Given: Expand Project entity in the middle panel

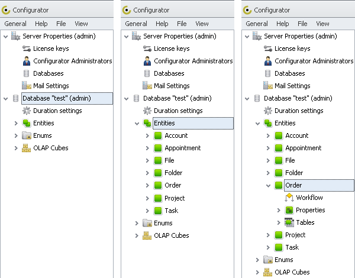Looking at the screenshot, I should 147,198.
